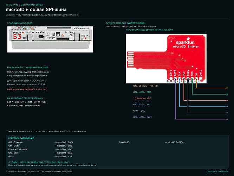234x176 pixels.
Task: Click pin number box 8 under the board
Action: pyautogui.click(x=169, y=81)
